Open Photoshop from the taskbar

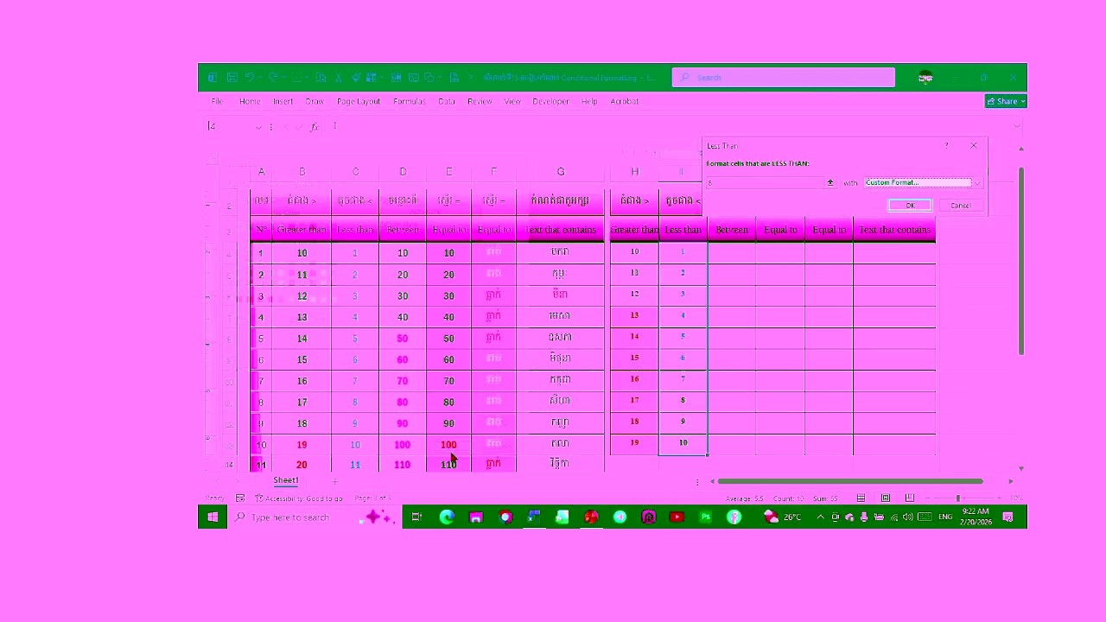click(705, 517)
